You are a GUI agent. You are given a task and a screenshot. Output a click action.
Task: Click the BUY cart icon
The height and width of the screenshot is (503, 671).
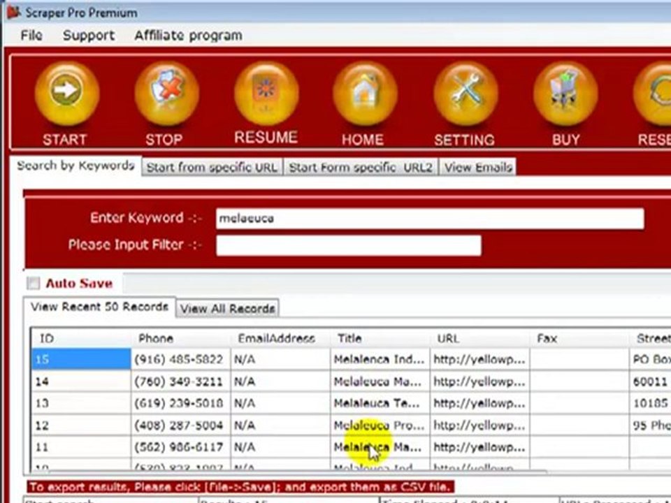coord(565,93)
